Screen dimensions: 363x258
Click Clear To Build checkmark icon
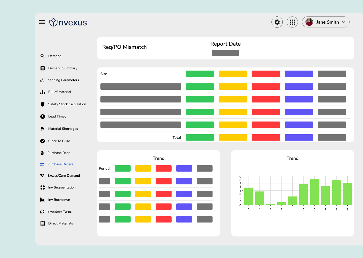pos(43,141)
